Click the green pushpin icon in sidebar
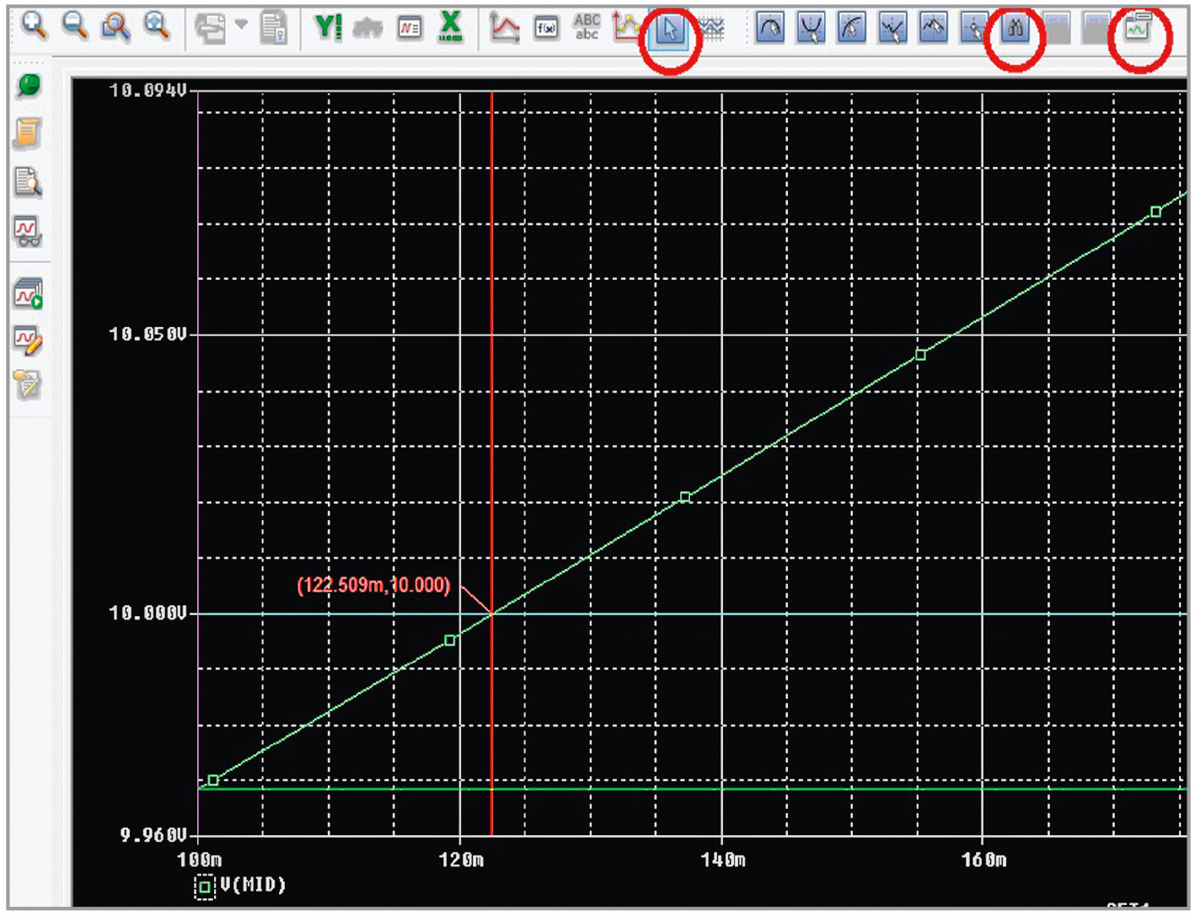 click(x=29, y=85)
